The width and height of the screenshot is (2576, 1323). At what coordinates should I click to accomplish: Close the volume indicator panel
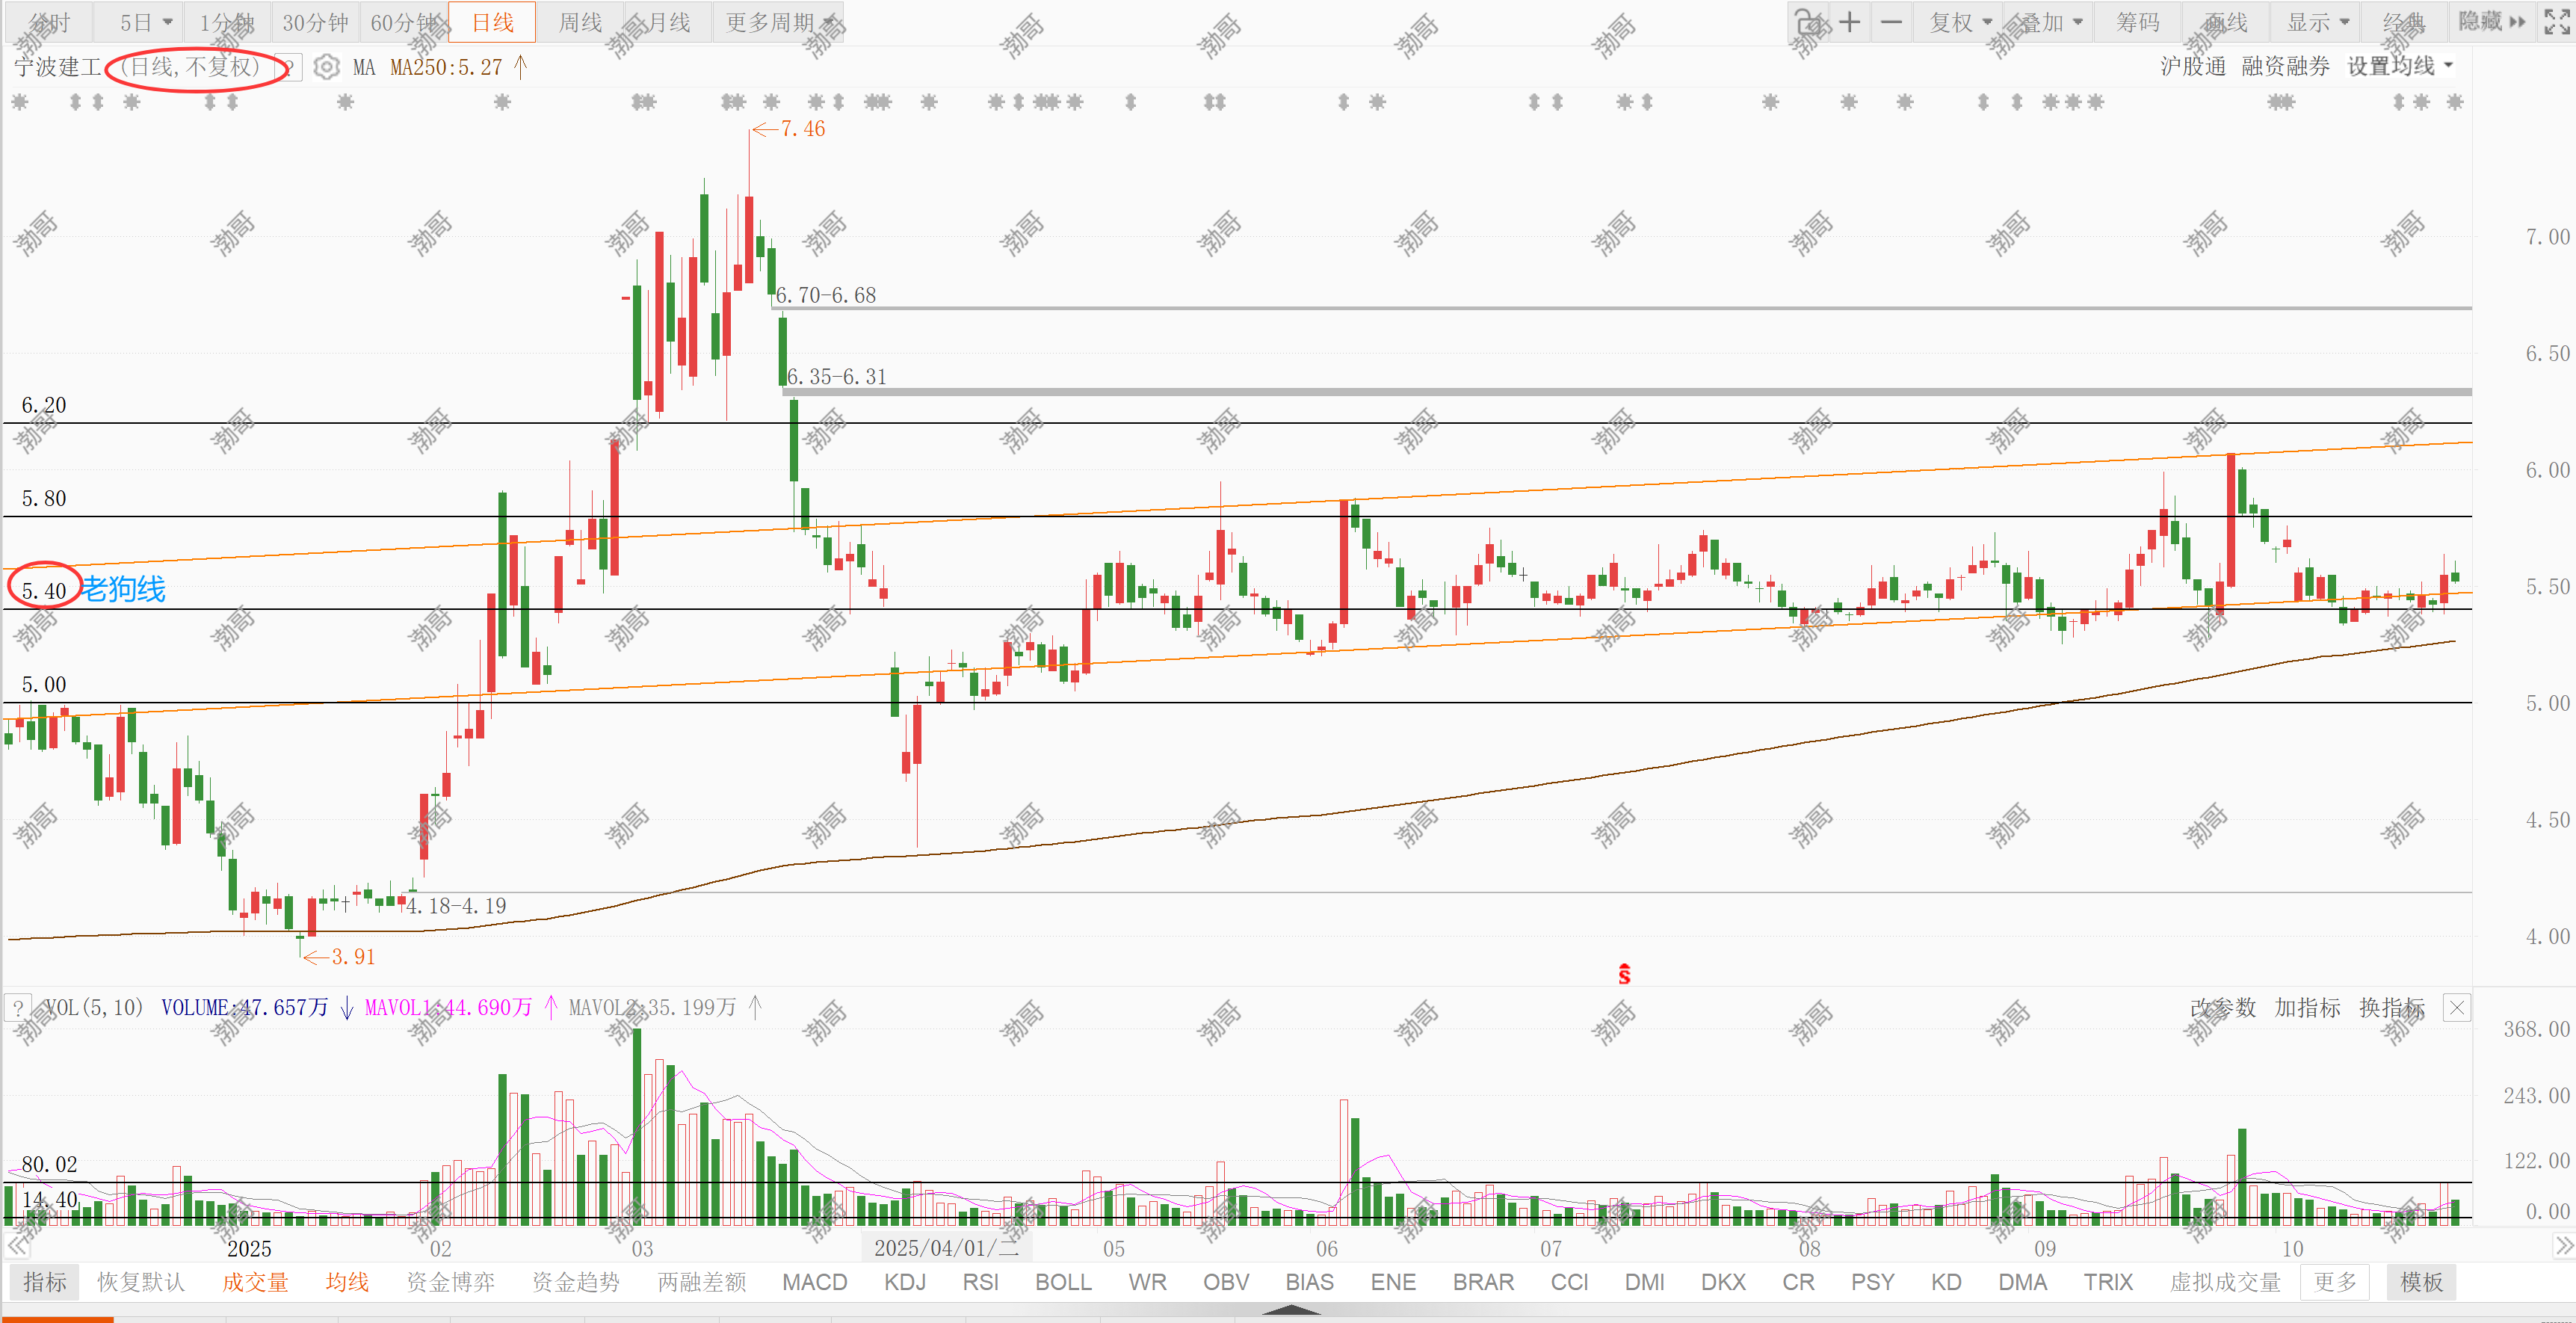coord(2456,1007)
